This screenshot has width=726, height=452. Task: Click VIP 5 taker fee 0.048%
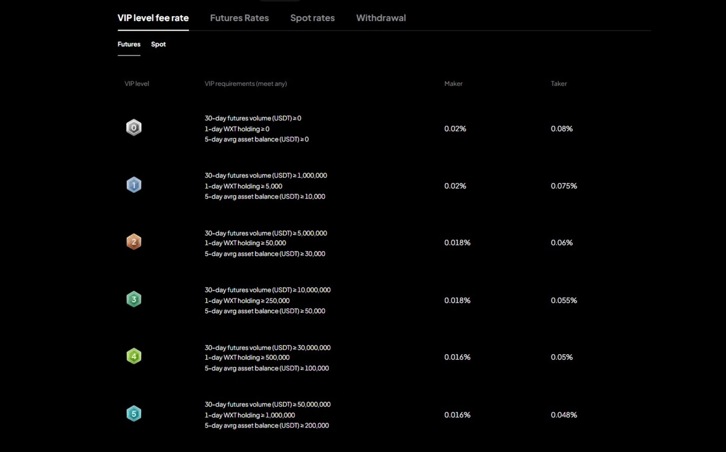pos(564,415)
